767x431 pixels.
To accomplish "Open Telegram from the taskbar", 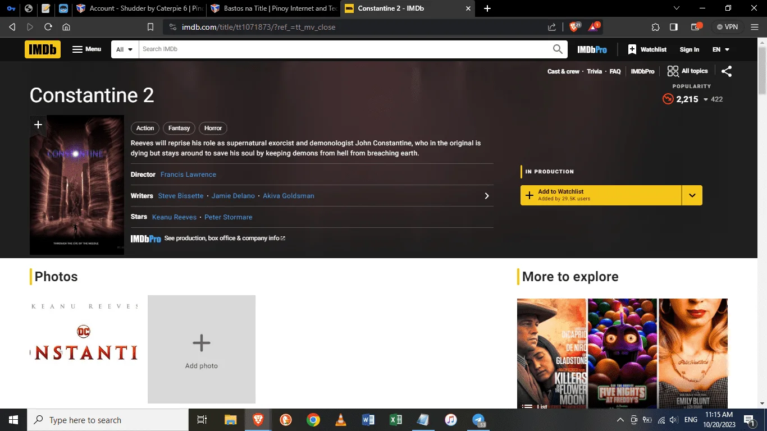I will click(478, 420).
